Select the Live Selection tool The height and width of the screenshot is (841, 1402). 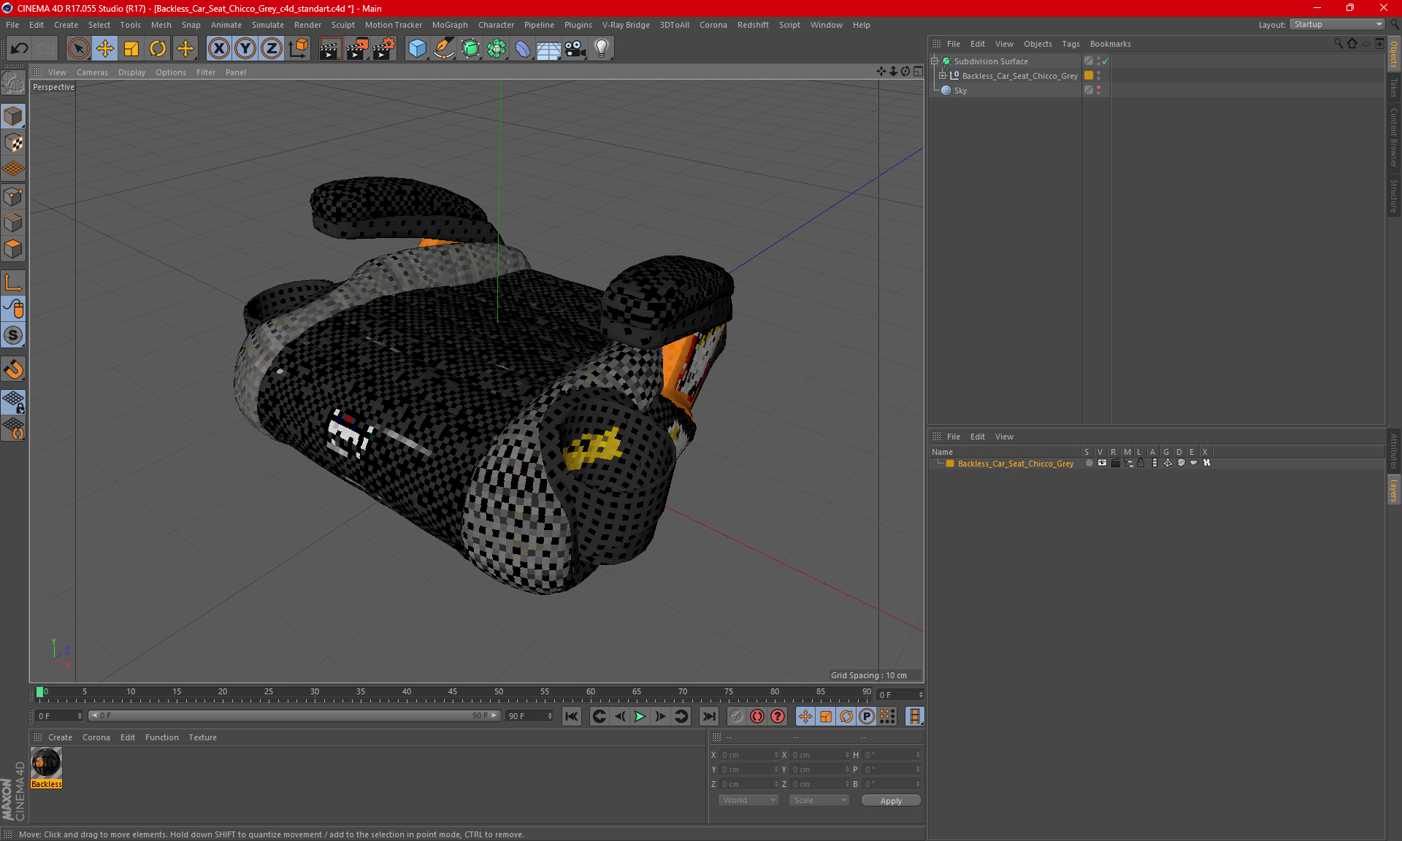[x=78, y=48]
